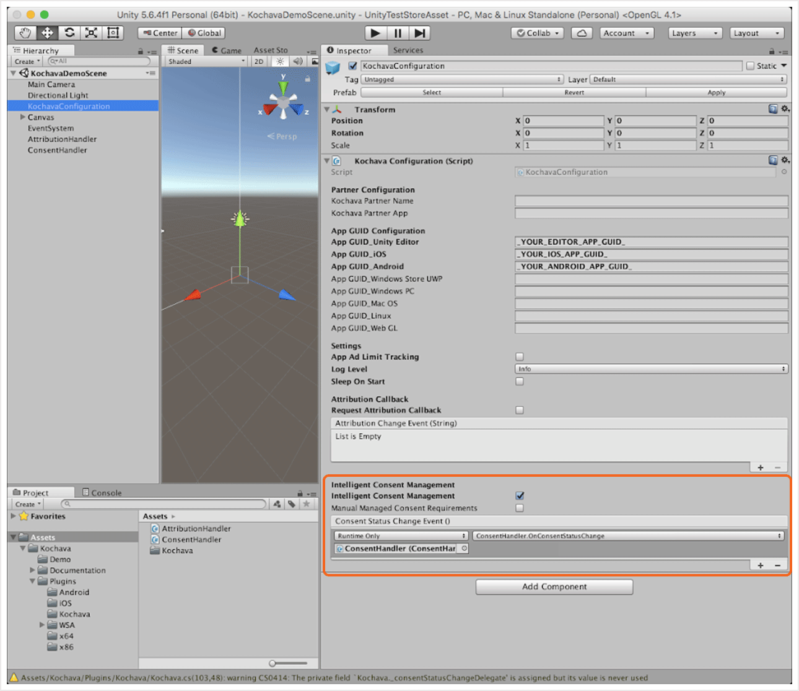This screenshot has width=799, height=691.
Task: Toggle scene audio speaker icon
Action: tap(298, 61)
